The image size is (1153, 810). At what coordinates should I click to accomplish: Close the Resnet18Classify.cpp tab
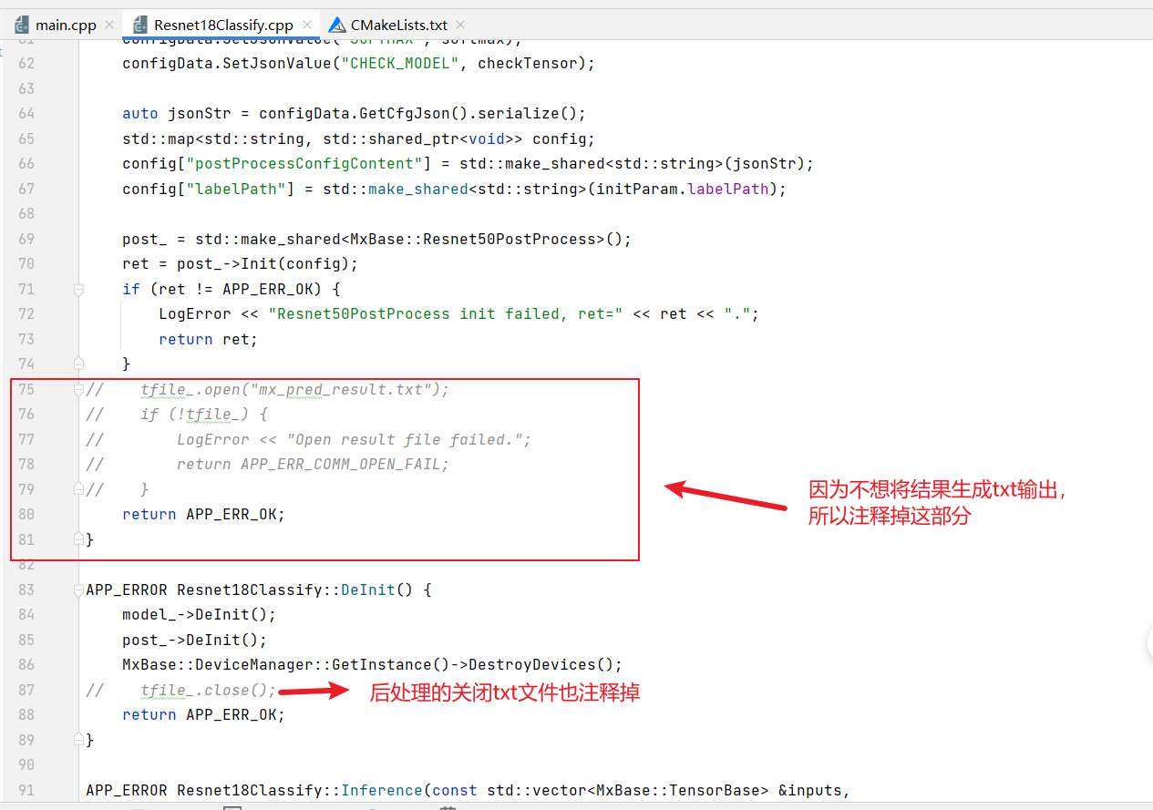307,26
